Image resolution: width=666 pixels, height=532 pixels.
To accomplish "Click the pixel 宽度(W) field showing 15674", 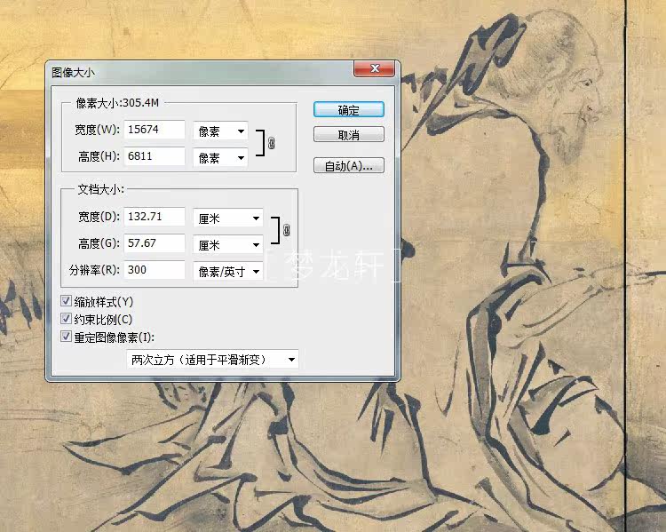I will point(155,130).
